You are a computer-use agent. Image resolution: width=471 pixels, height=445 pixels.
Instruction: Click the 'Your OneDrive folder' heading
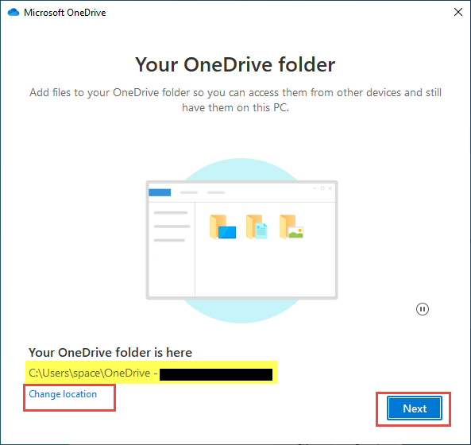tap(235, 64)
